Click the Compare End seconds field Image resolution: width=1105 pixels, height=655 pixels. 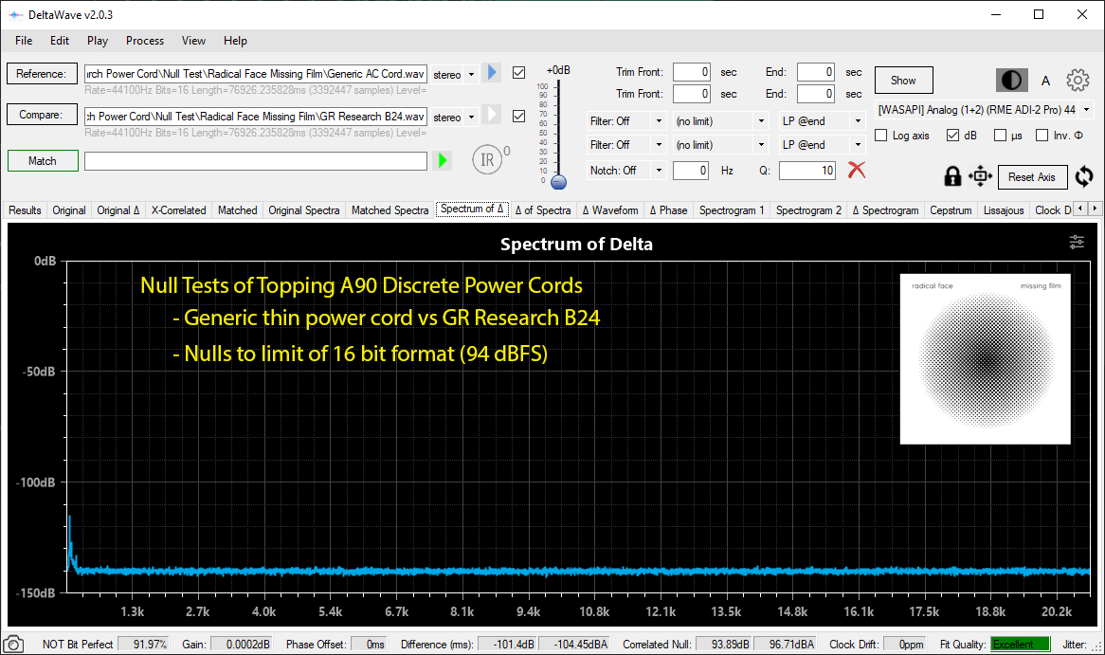point(815,94)
